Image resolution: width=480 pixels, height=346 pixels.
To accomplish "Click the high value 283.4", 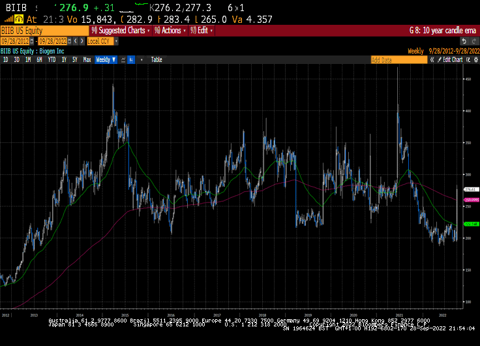I will coord(177,20).
